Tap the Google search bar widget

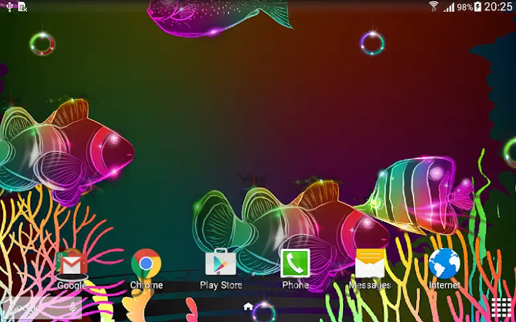42,308
